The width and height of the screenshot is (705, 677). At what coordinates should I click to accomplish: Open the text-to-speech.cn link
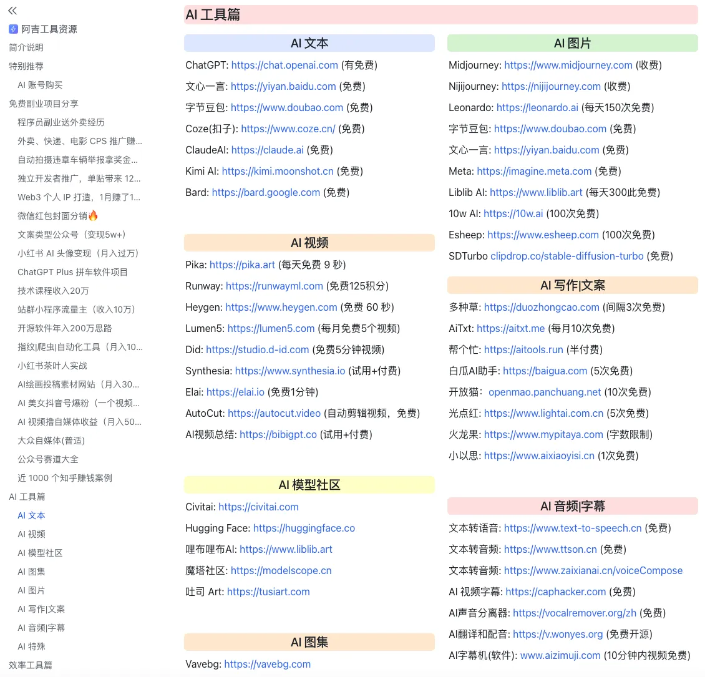pyautogui.click(x=573, y=528)
